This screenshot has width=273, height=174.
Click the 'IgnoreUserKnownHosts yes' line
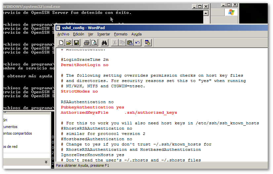[93, 155]
